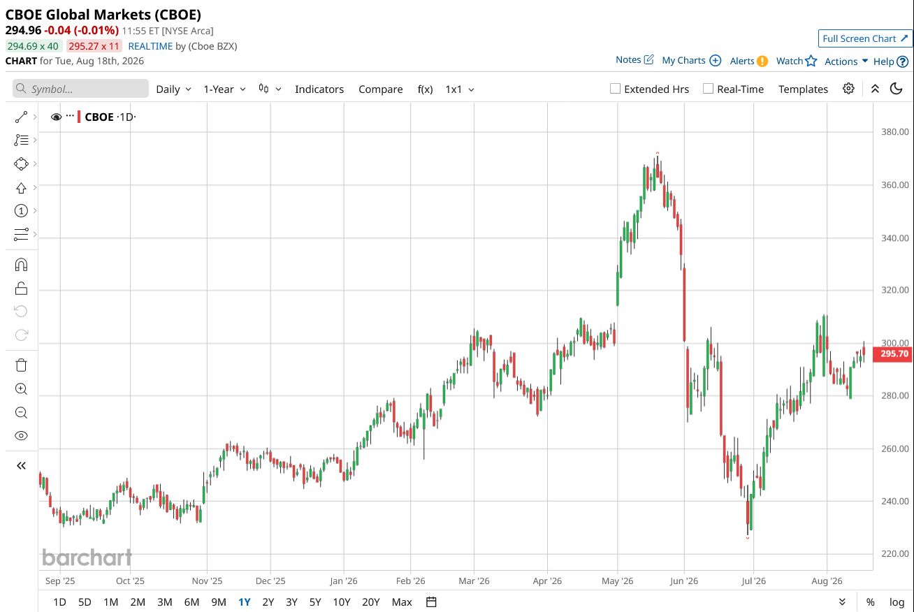Collapse the chart toolbar with double chevron
The height and width of the screenshot is (612, 914).
[x=875, y=89]
